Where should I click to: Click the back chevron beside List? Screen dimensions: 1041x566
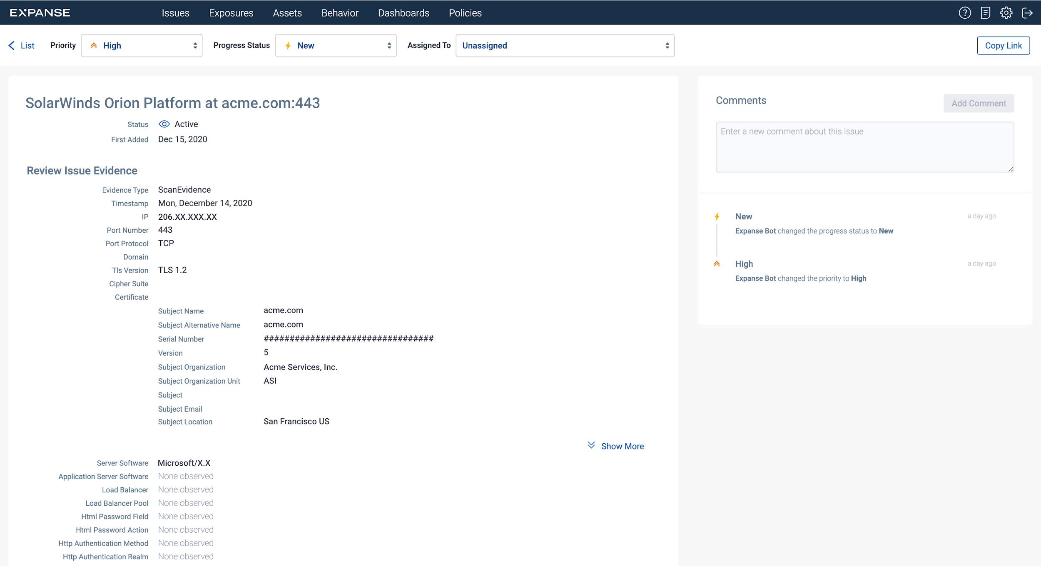[x=12, y=45]
